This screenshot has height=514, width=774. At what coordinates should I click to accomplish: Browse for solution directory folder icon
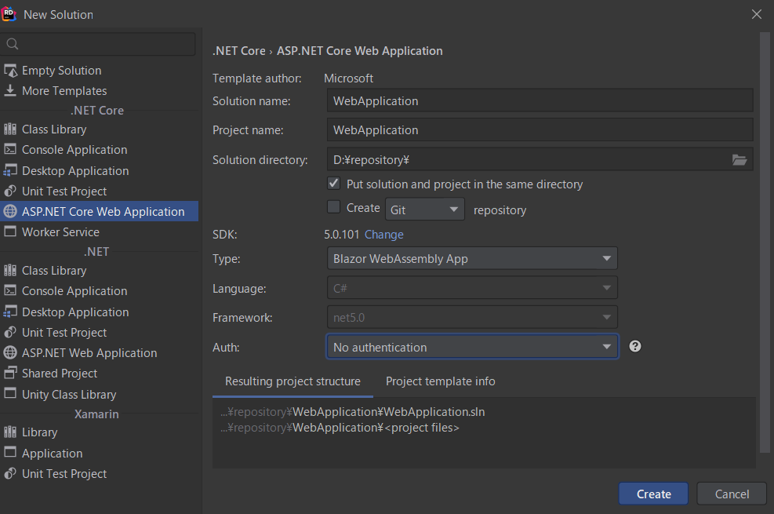(739, 160)
